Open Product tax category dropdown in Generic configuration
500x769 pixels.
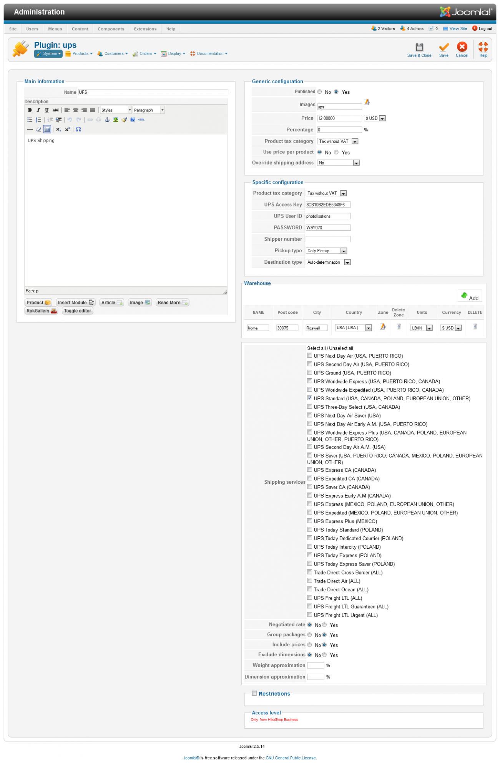pos(338,141)
